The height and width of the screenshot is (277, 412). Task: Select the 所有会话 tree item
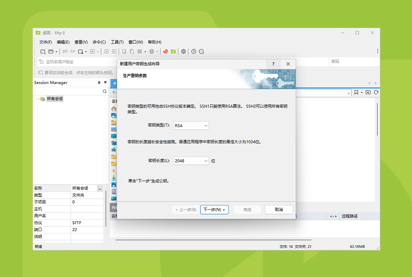55,99
